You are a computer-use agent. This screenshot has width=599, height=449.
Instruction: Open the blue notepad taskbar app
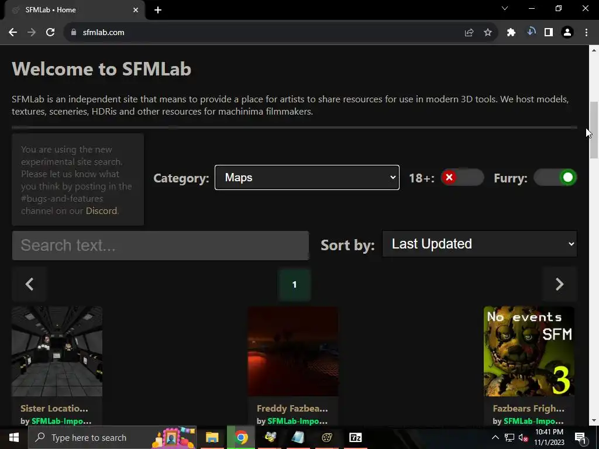298,437
